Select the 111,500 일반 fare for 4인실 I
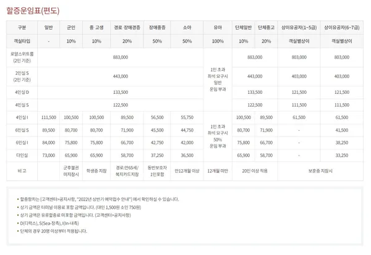 [x=48, y=117]
